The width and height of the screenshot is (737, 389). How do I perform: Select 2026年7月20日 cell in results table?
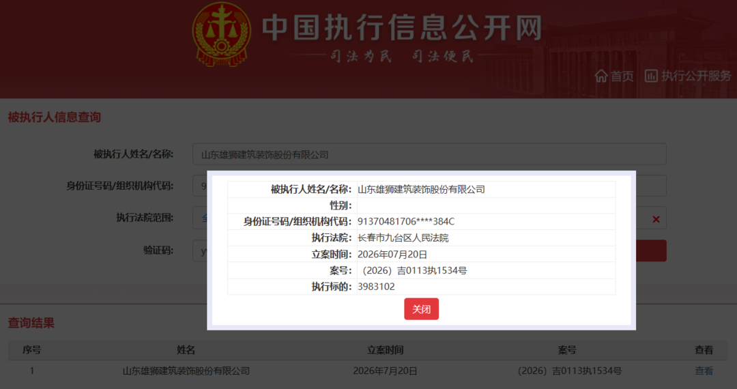pos(385,371)
